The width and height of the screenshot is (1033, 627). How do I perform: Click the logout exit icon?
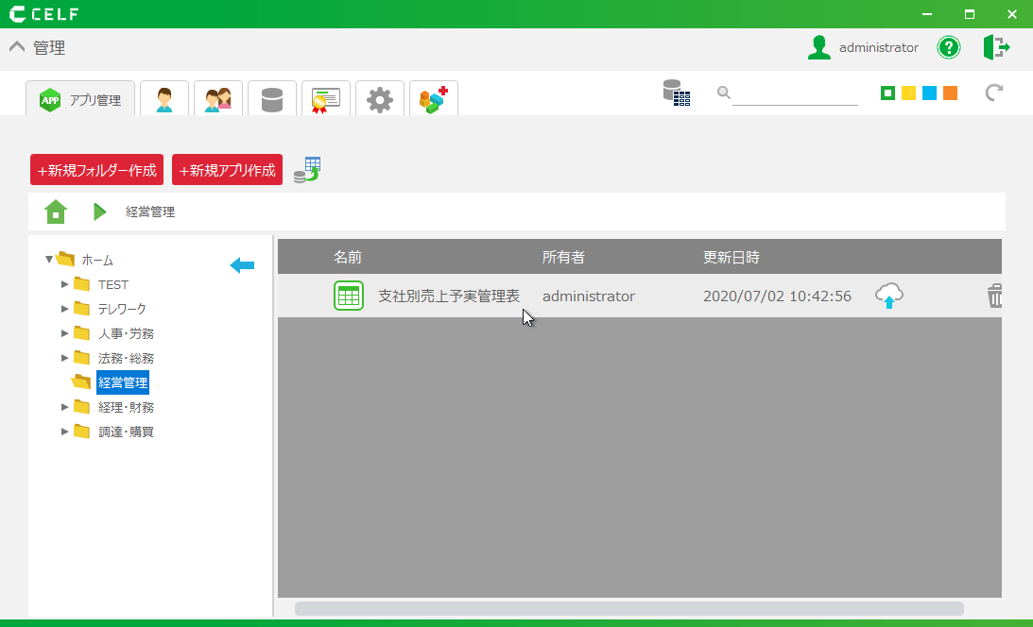click(x=996, y=47)
